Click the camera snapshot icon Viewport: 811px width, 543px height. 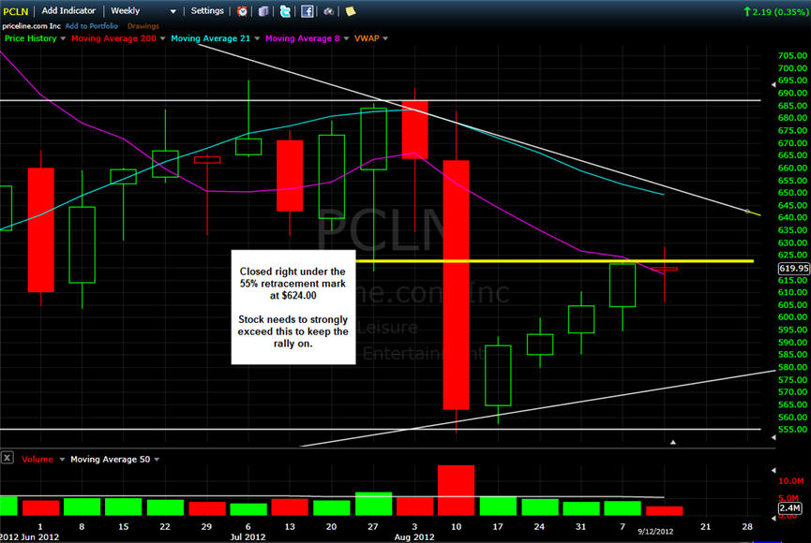coord(328,11)
